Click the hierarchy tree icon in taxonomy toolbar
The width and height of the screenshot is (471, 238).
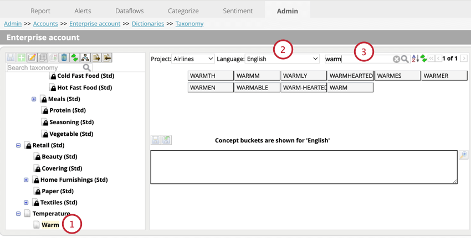(x=85, y=58)
